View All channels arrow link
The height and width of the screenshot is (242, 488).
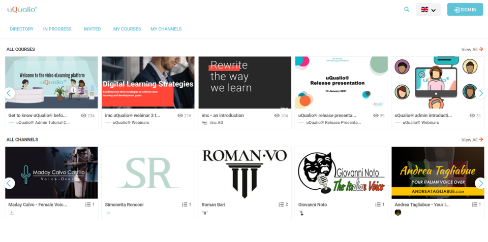pos(472,140)
